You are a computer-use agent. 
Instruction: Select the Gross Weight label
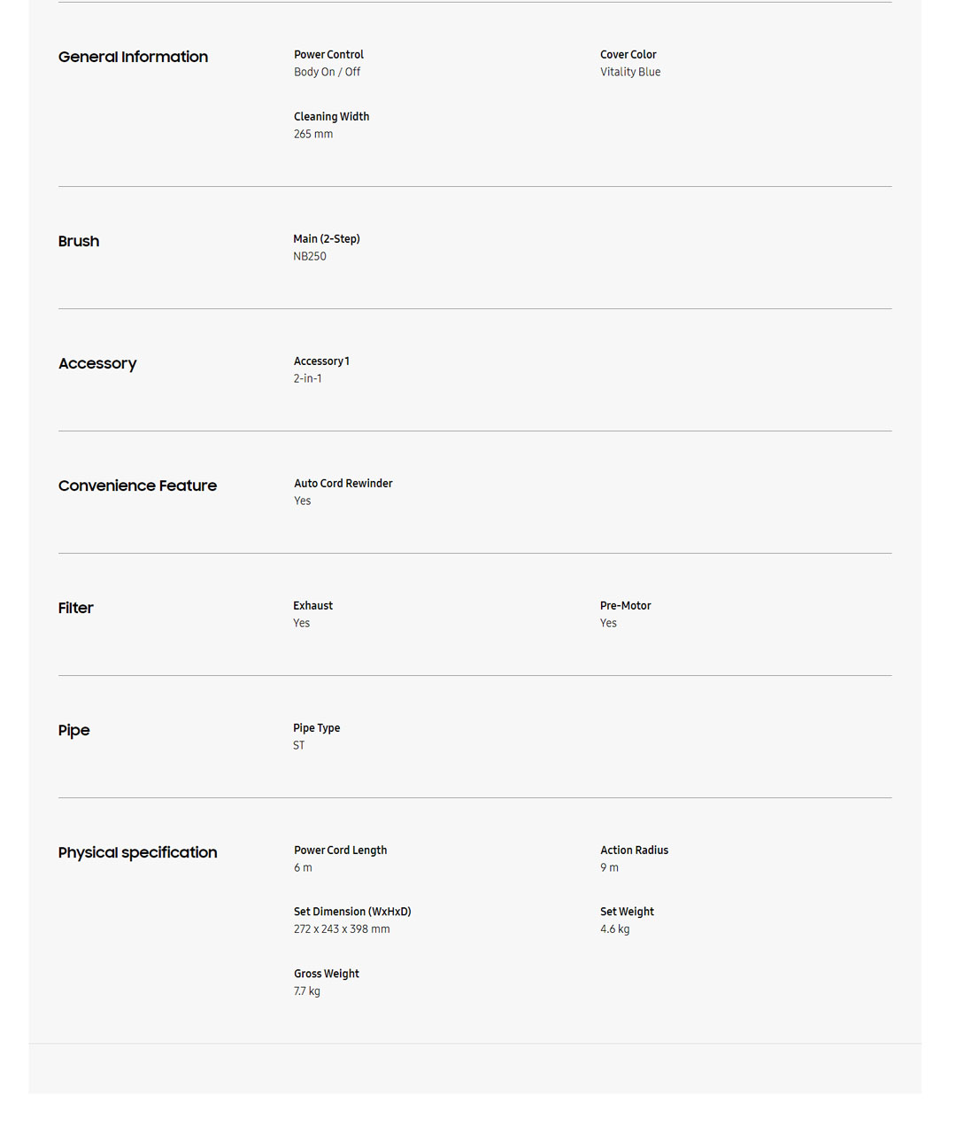pyautogui.click(x=326, y=974)
